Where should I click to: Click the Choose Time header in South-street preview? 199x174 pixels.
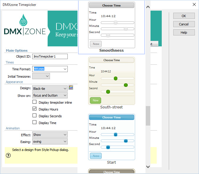[x=111, y=60]
